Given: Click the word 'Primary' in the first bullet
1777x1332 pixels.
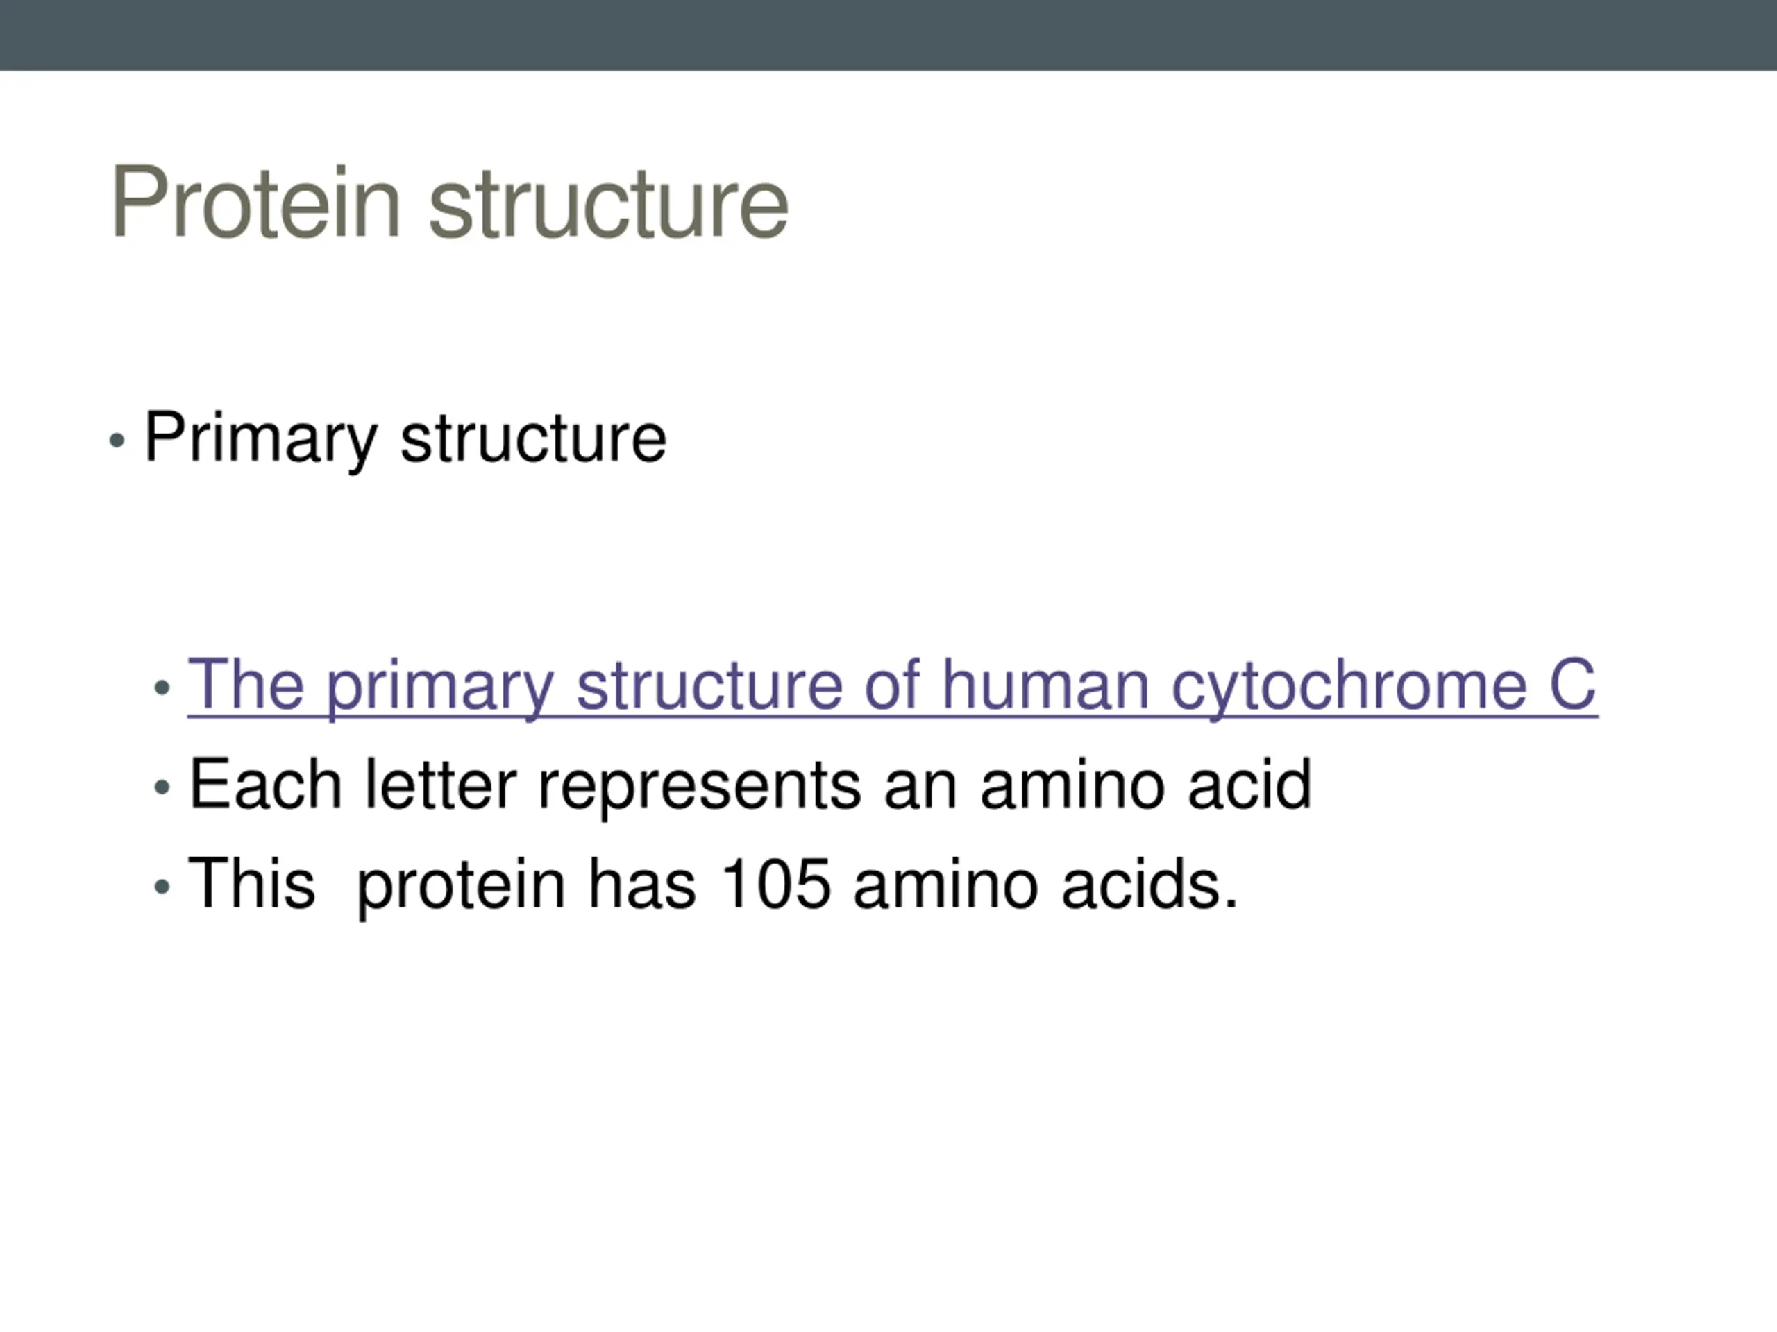Looking at the screenshot, I should tap(260, 439).
